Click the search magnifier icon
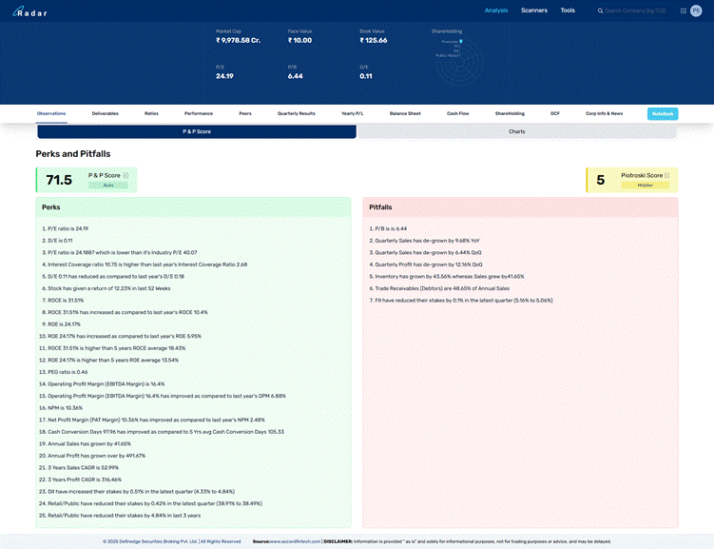 coord(600,10)
